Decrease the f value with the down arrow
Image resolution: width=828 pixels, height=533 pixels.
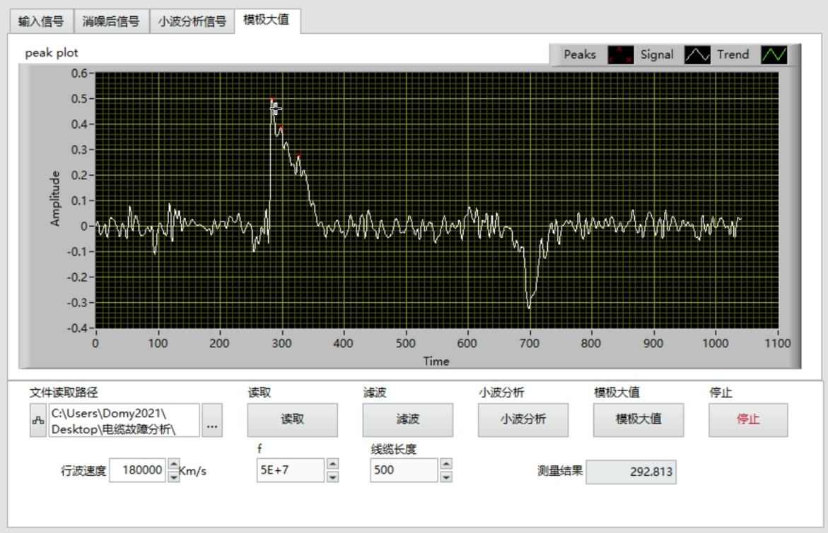pos(332,477)
